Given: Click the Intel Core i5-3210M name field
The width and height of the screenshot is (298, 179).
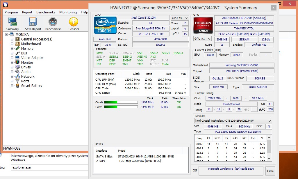Looking at the screenshot, I should pos(144,18).
